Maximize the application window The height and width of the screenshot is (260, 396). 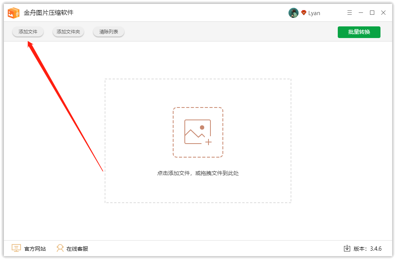click(372, 12)
